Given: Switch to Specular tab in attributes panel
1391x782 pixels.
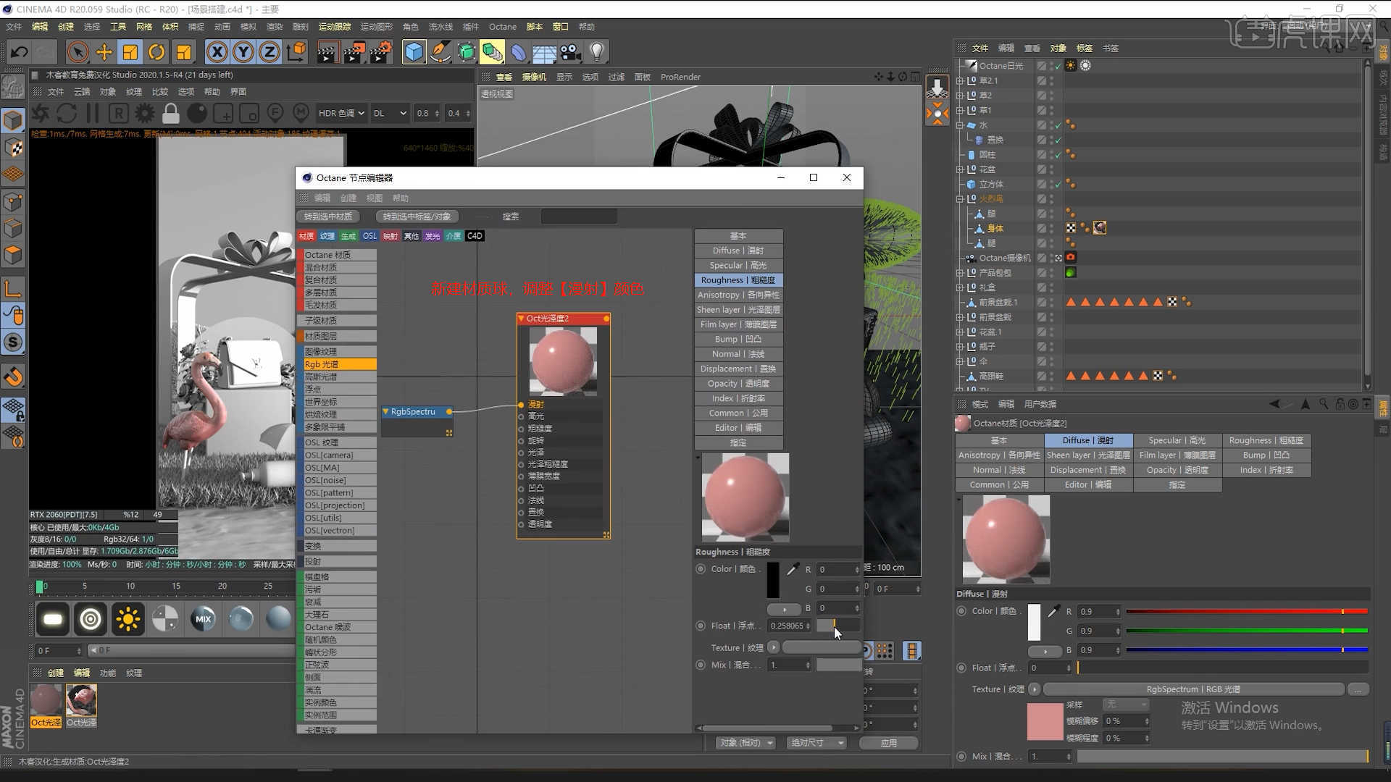Looking at the screenshot, I should point(1177,440).
